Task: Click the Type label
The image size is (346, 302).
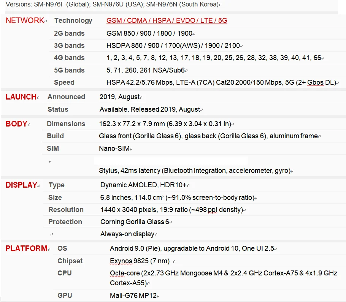Action: click(57, 185)
